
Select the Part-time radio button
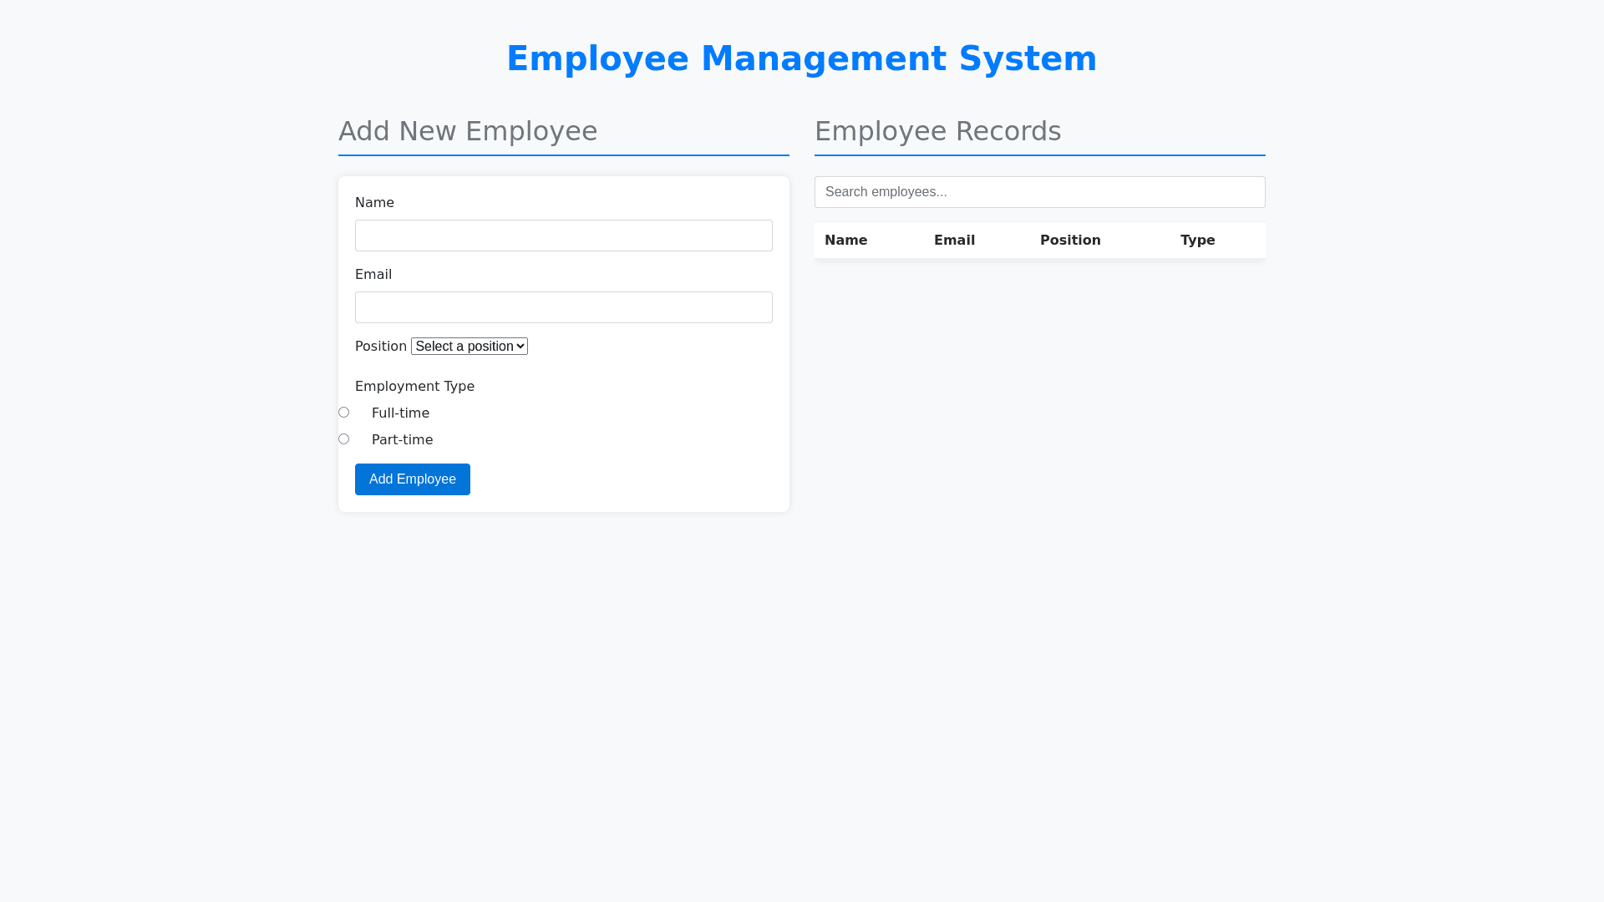click(x=343, y=439)
